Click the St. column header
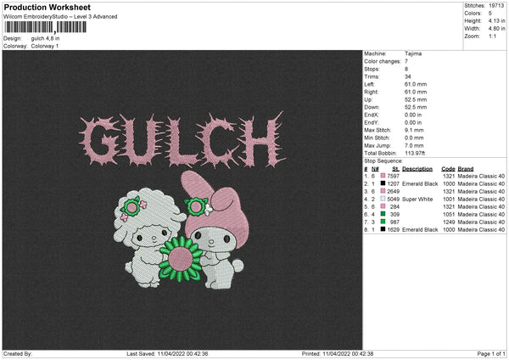 click(x=395, y=169)
